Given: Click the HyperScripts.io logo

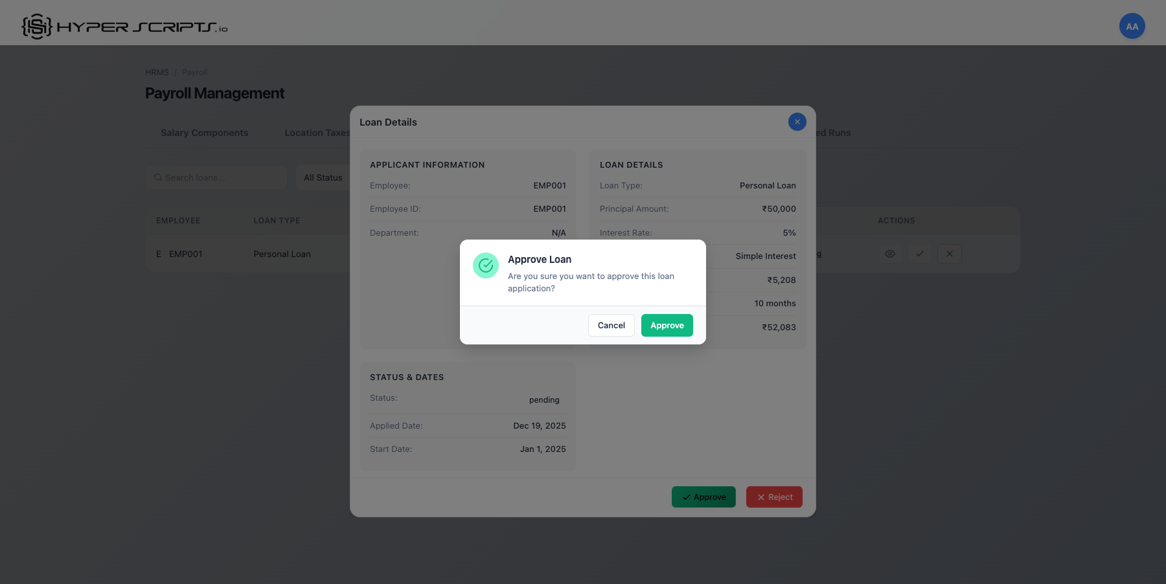Looking at the screenshot, I should 124,27.
